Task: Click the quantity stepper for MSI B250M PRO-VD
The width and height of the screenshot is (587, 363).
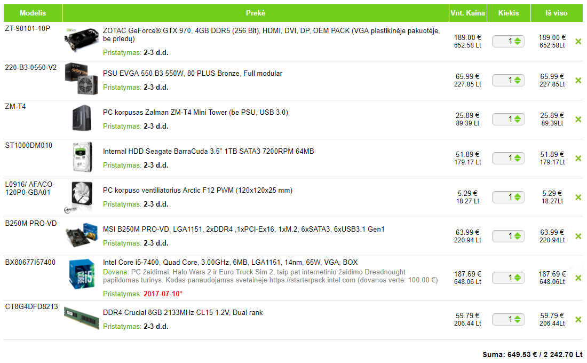Action: (x=518, y=236)
